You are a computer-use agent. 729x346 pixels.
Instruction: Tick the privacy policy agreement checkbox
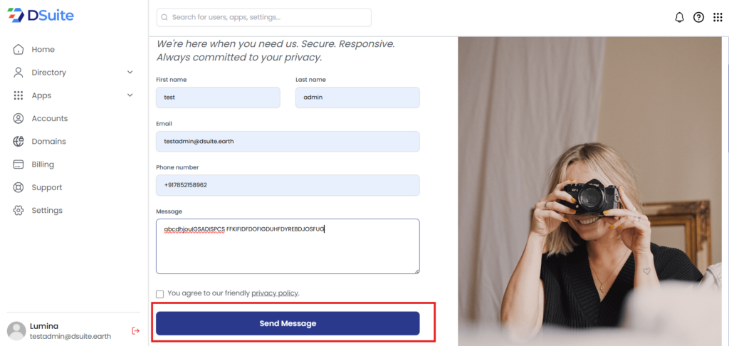coord(160,293)
